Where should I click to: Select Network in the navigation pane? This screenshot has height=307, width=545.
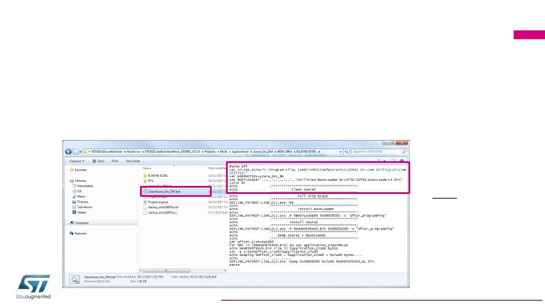pos(80,234)
